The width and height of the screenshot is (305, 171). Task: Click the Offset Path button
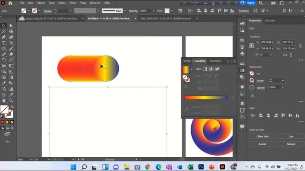point(263,136)
